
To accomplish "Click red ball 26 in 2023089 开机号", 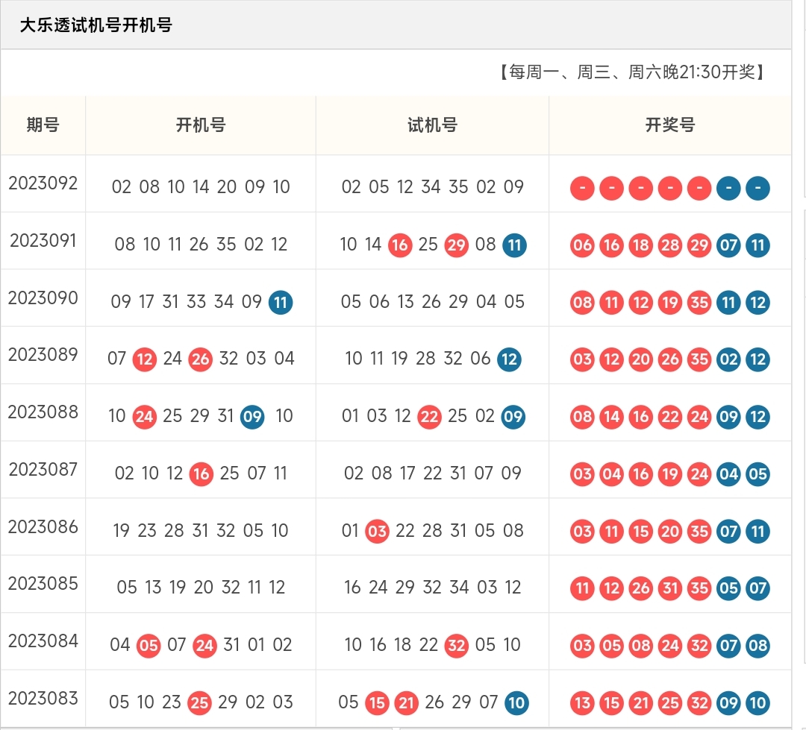I will click(201, 359).
